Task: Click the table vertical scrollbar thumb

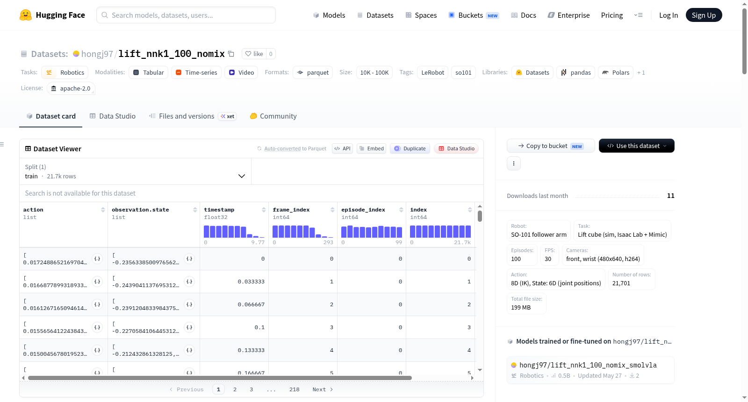Action: pos(480,216)
